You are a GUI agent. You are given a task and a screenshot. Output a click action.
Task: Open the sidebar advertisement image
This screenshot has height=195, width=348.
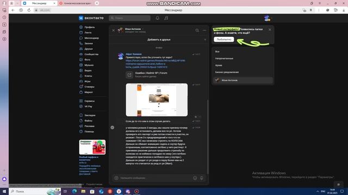pyautogui.click(x=92, y=147)
